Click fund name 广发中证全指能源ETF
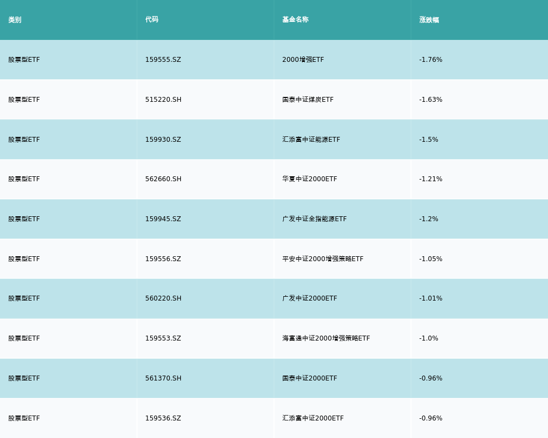This screenshot has width=548, height=438. (315, 219)
